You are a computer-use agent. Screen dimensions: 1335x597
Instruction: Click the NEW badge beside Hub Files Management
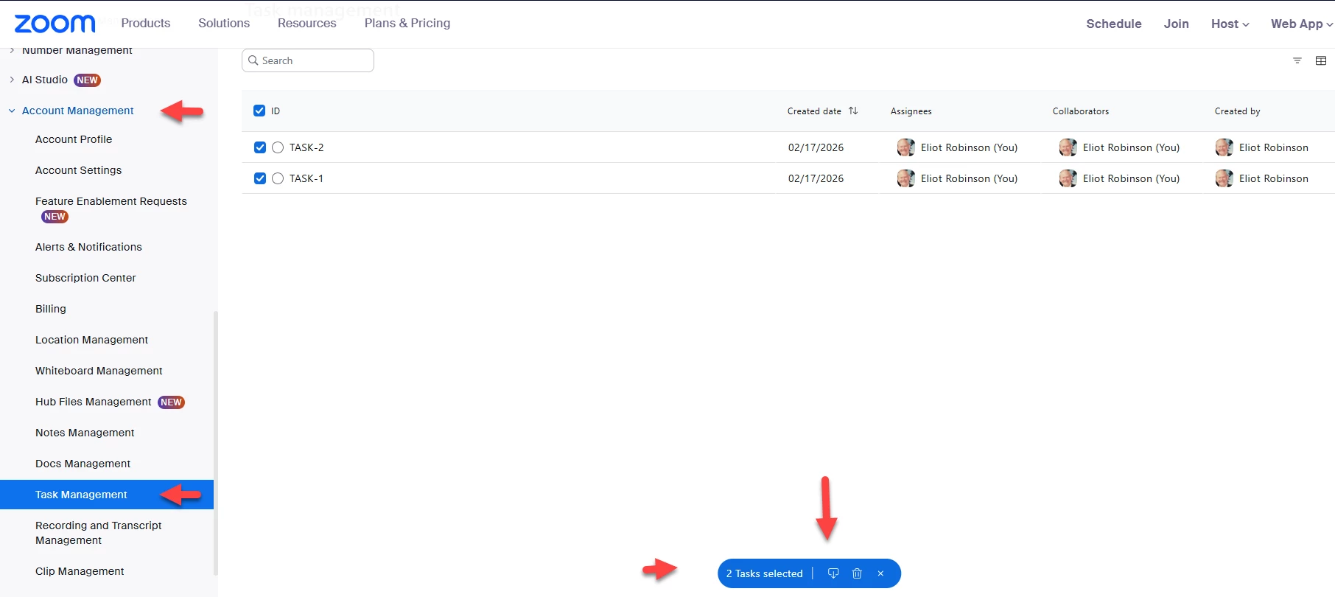(171, 402)
